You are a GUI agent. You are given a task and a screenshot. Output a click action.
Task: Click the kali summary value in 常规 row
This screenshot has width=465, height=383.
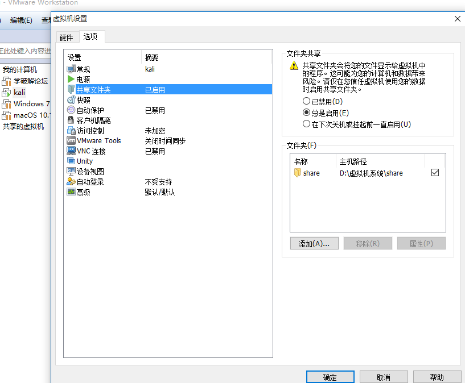click(x=150, y=69)
